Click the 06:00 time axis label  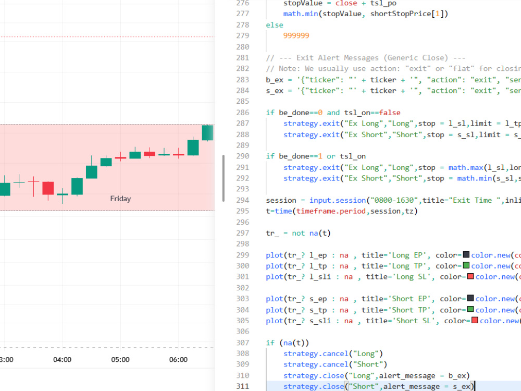point(178,359)
